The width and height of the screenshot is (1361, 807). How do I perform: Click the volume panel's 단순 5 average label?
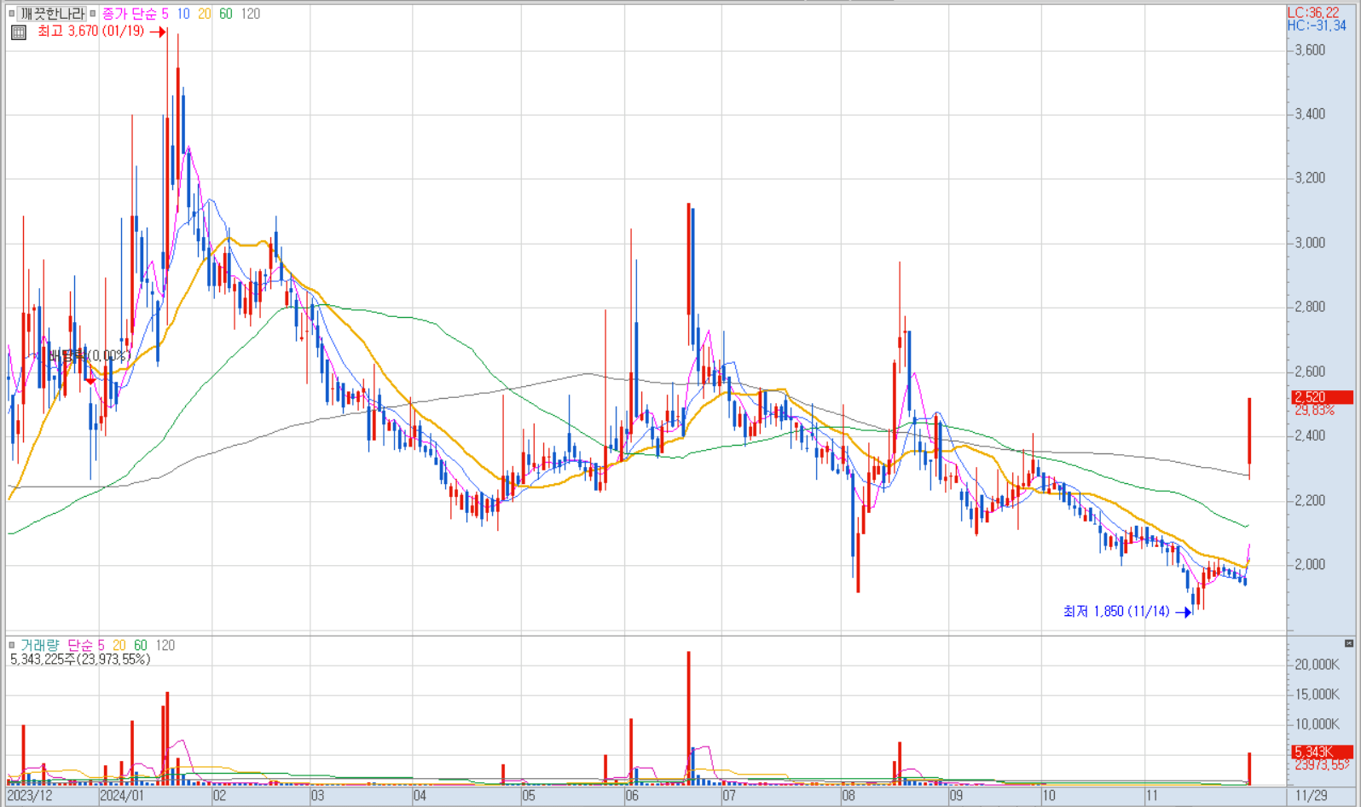[x=85, y=645]
